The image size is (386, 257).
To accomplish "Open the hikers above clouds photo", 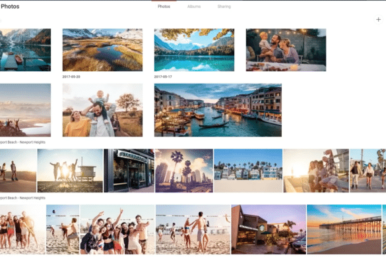I will click(25, 110).
